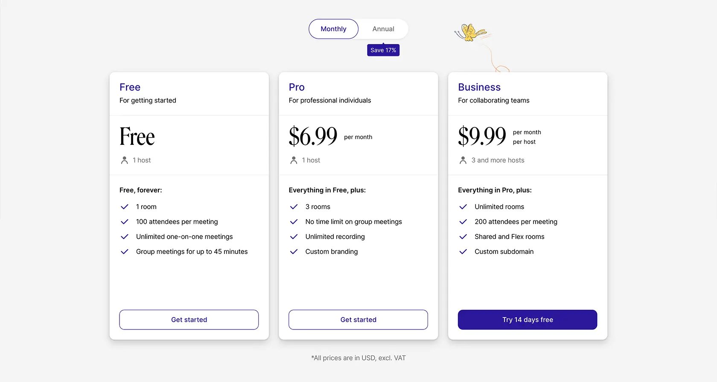Click the yellow butterfly illustration
The height and width of the screenshot is (382, 717).
pos(470,32)
